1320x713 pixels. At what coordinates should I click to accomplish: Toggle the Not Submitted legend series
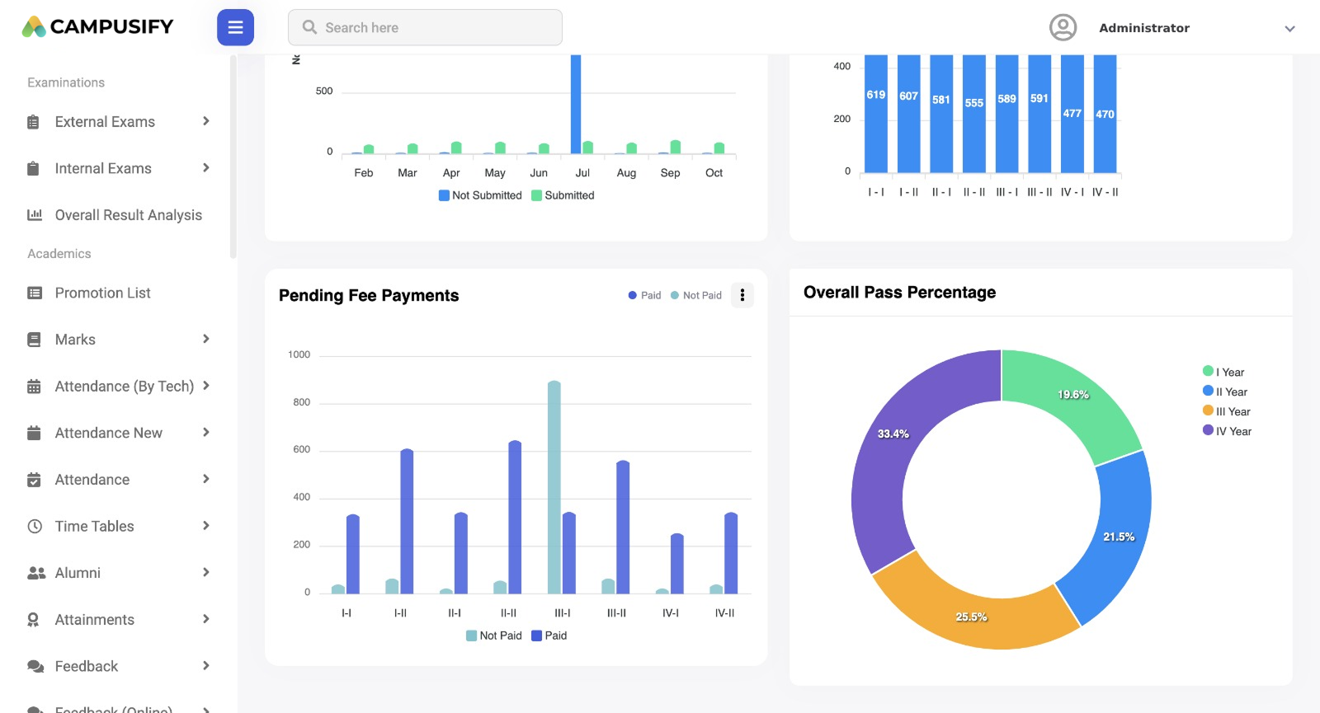[480, 195]
